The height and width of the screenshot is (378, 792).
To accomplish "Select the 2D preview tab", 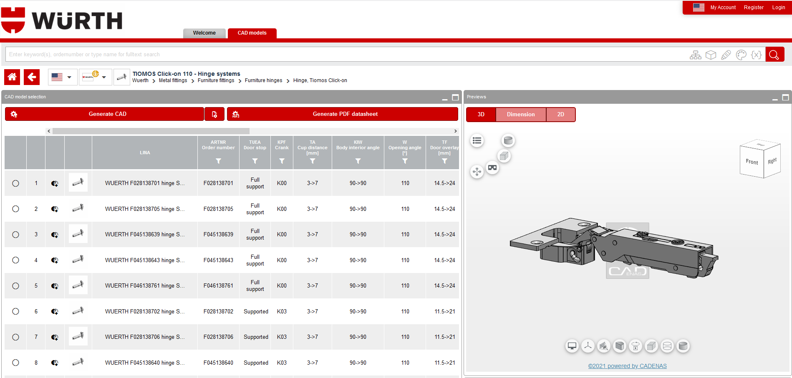I will point(561,115).
